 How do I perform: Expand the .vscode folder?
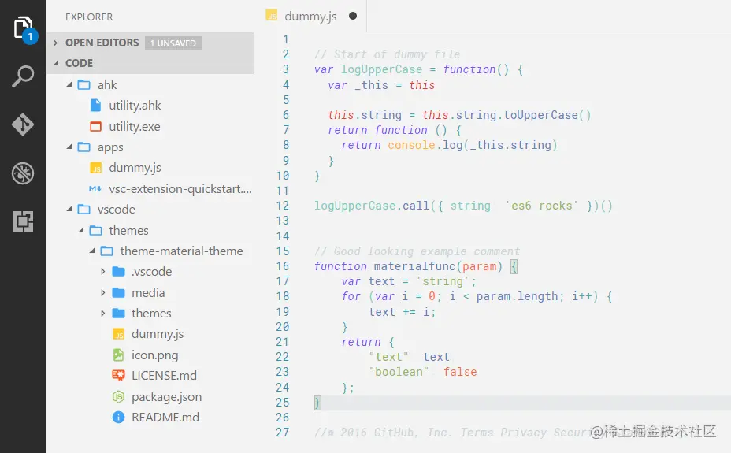151,272
